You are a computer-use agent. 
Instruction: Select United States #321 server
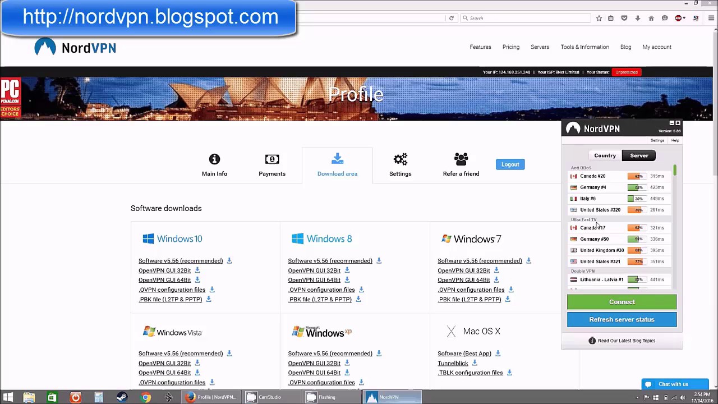coord(618,261)
